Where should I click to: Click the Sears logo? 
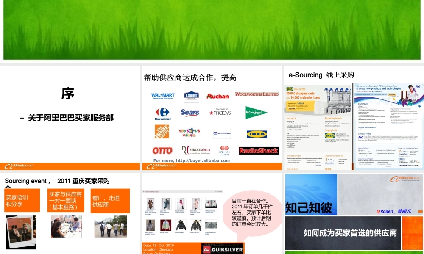pyautogui.click(x=190, y=112)
